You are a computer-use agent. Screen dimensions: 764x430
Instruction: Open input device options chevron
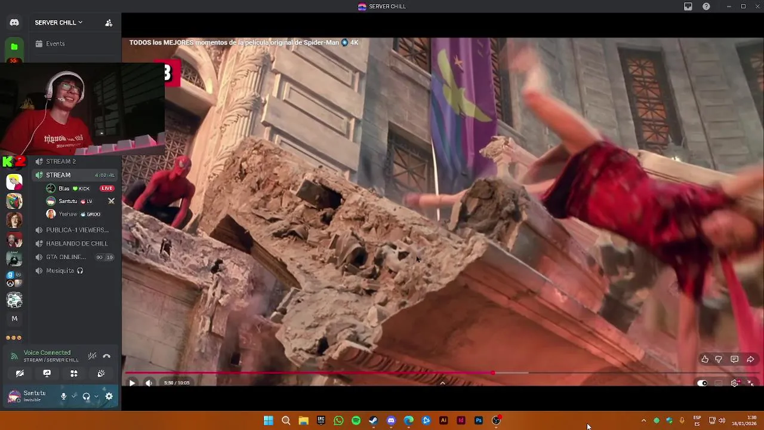tap(74, 396)
